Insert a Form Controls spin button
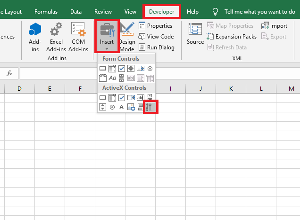300x220 pixels. coord(131,69)
